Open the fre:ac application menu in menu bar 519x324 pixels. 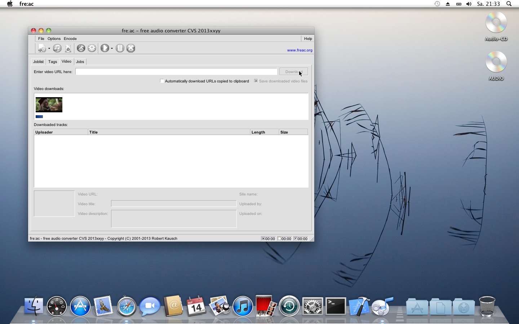point(27,4)
